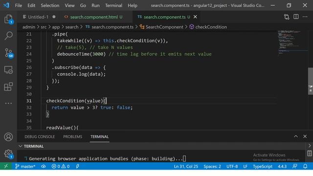Click the master branch indicator
Screen dimensions: 313x176
click(x=25, y=166)
